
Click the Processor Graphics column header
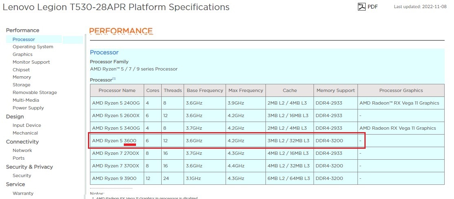tap(401, 90)
